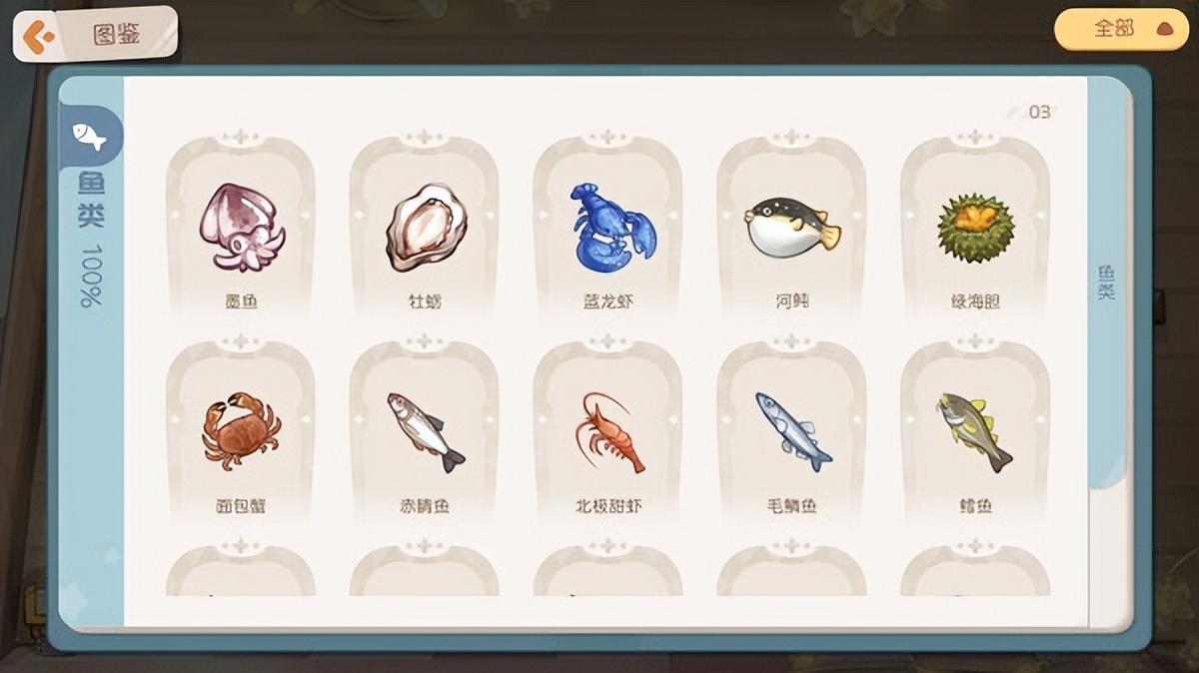Select the fish category tab on left
1199x673 pixels.
pos(90,136)
